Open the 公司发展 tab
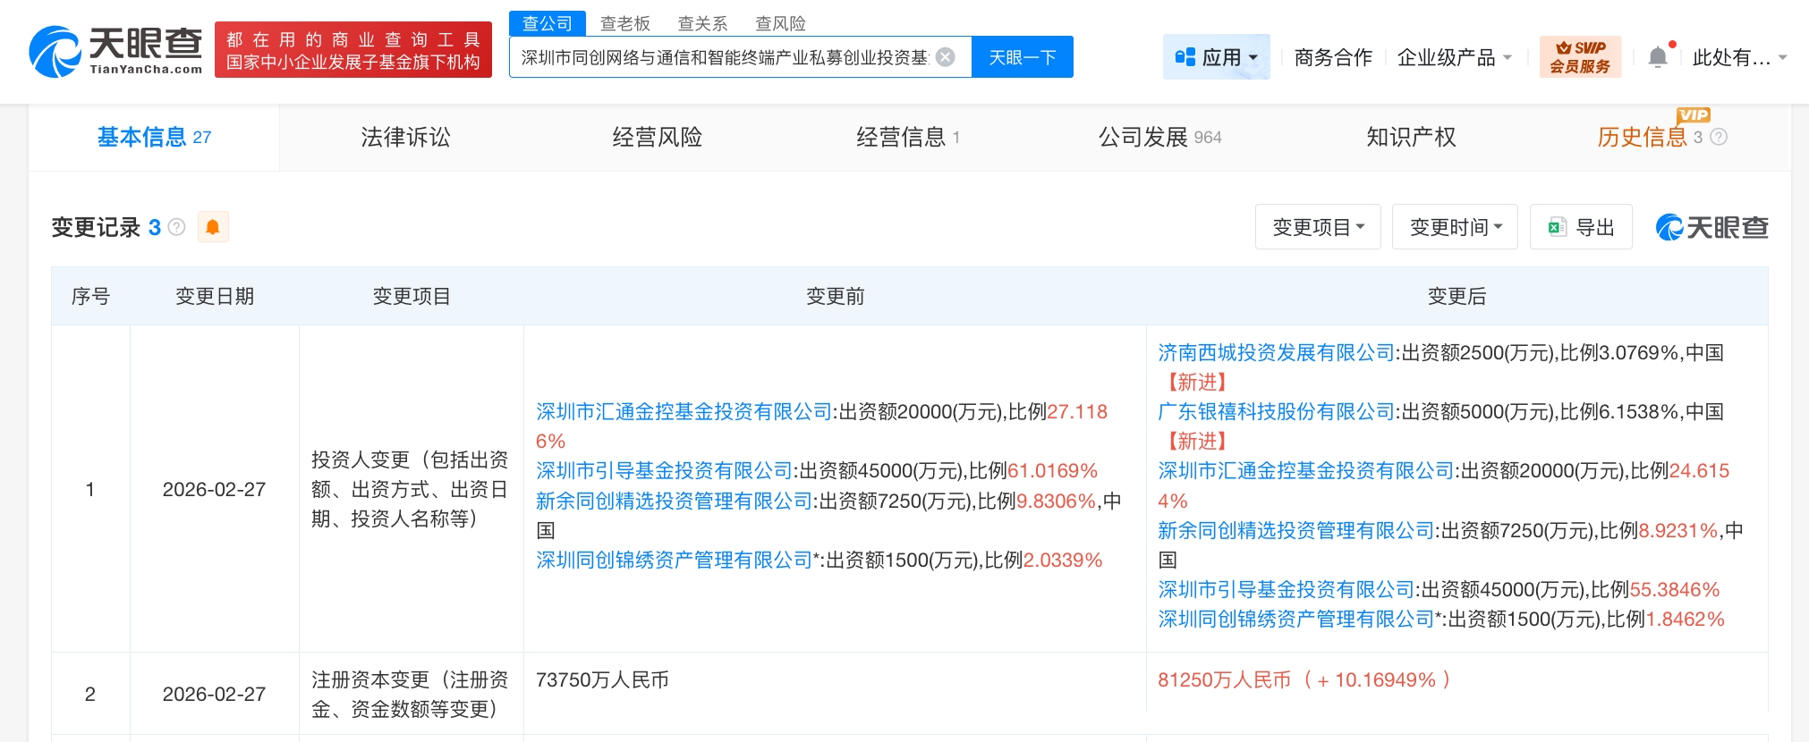This screenshot has width=1809, height=742. click(1159, 137)
